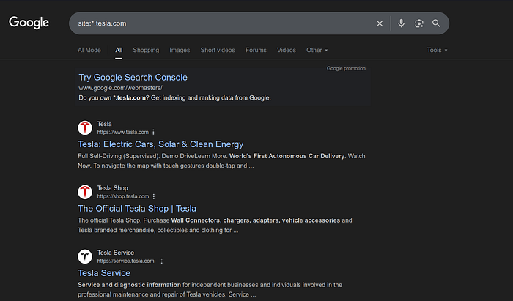Click the magnifying glass search button

436,23
